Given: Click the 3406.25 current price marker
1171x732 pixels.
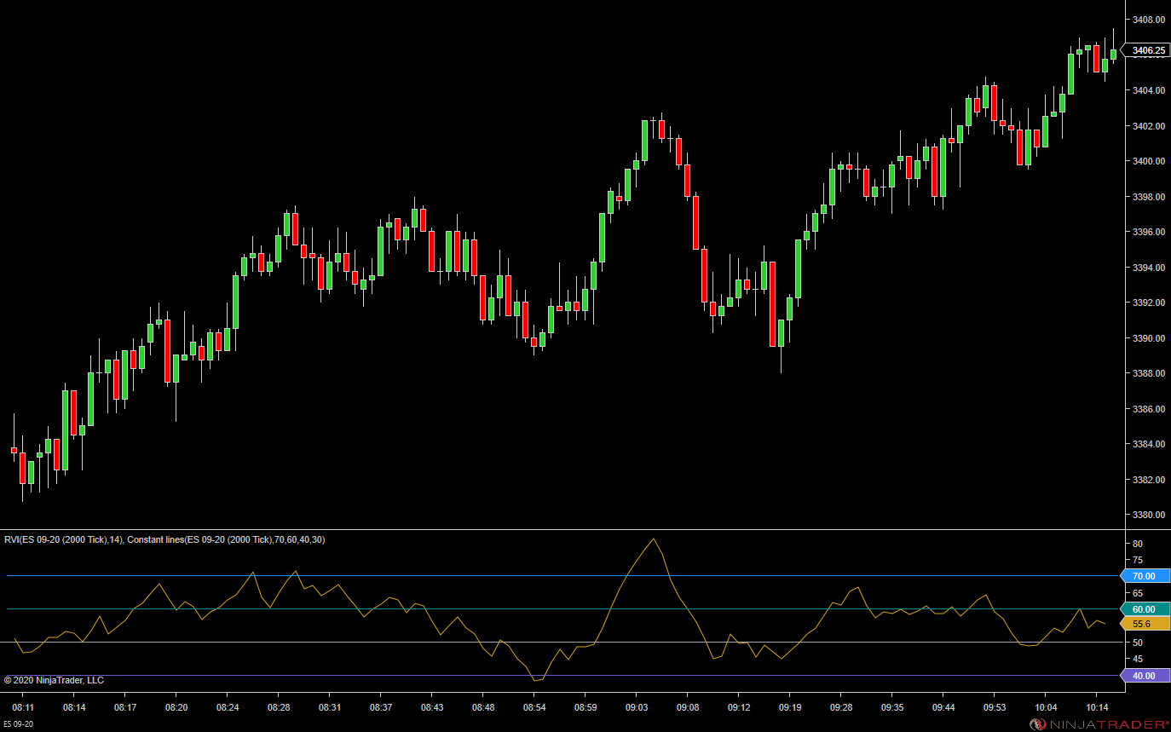Looking at the screenshot, I should tap(1146, 50).
